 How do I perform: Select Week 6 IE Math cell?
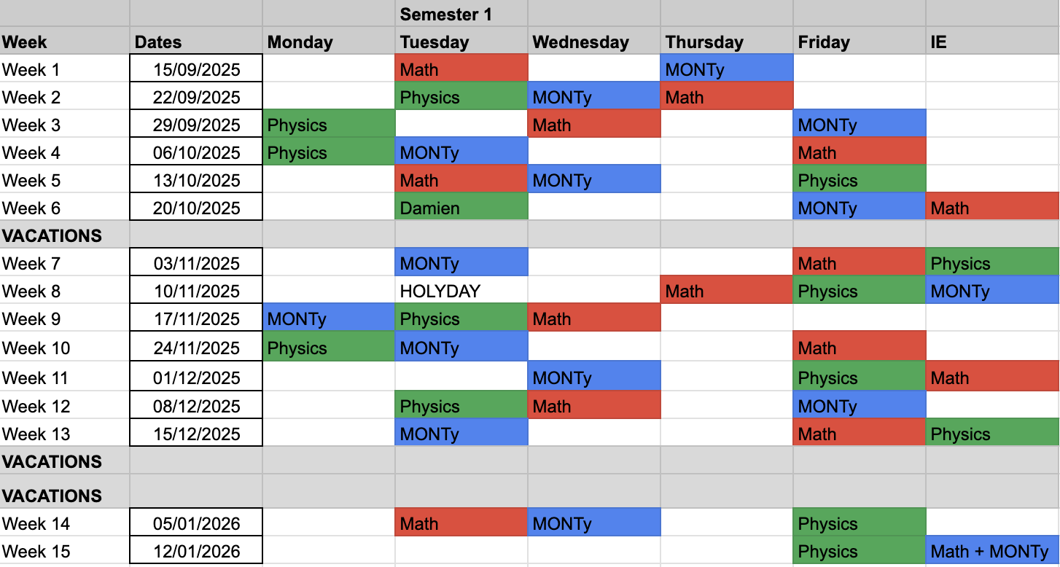tap(991, 208)
